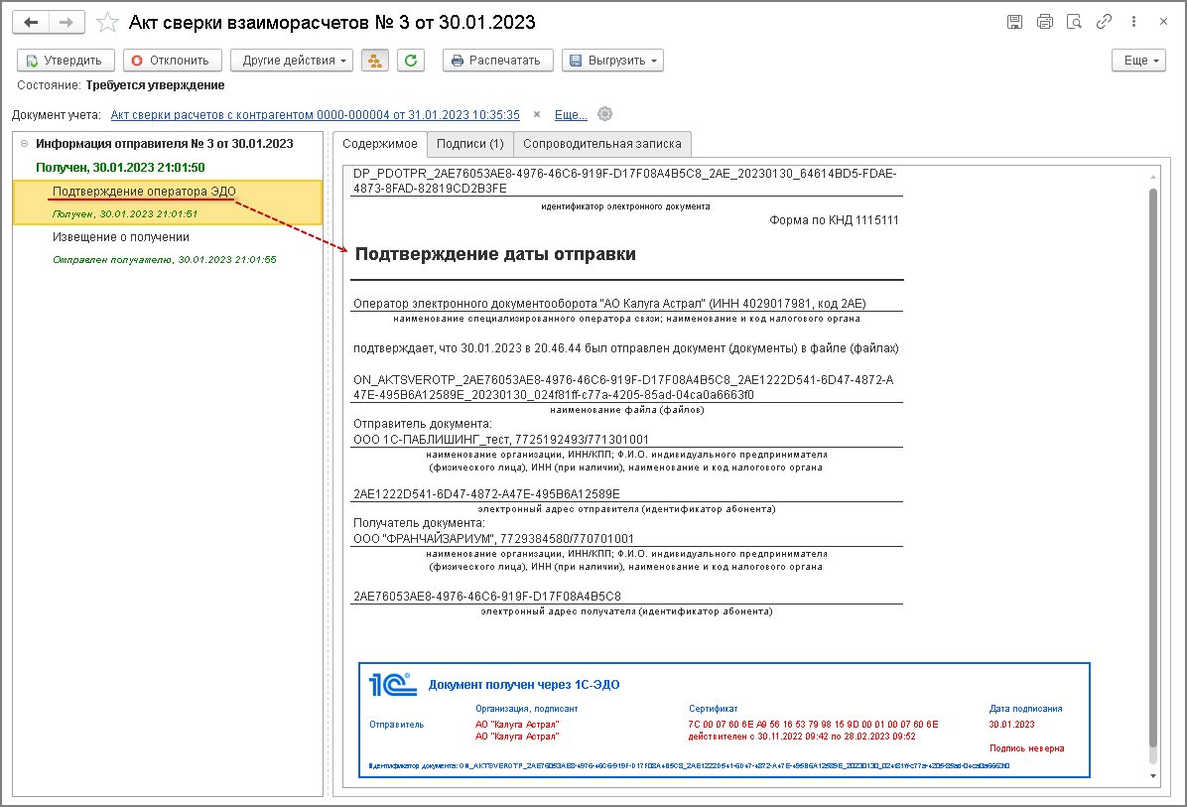
Task: Close the Акт сверки form
Action: coord(1163,22)
